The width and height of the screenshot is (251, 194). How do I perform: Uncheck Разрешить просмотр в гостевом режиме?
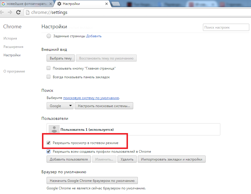(x=49, y=143)
